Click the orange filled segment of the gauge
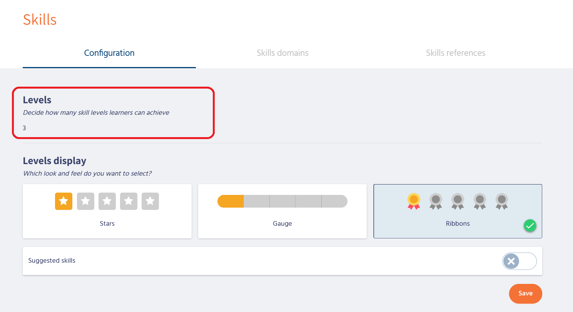The width and height of the screenshot is (573, 312). click(231, 201)
